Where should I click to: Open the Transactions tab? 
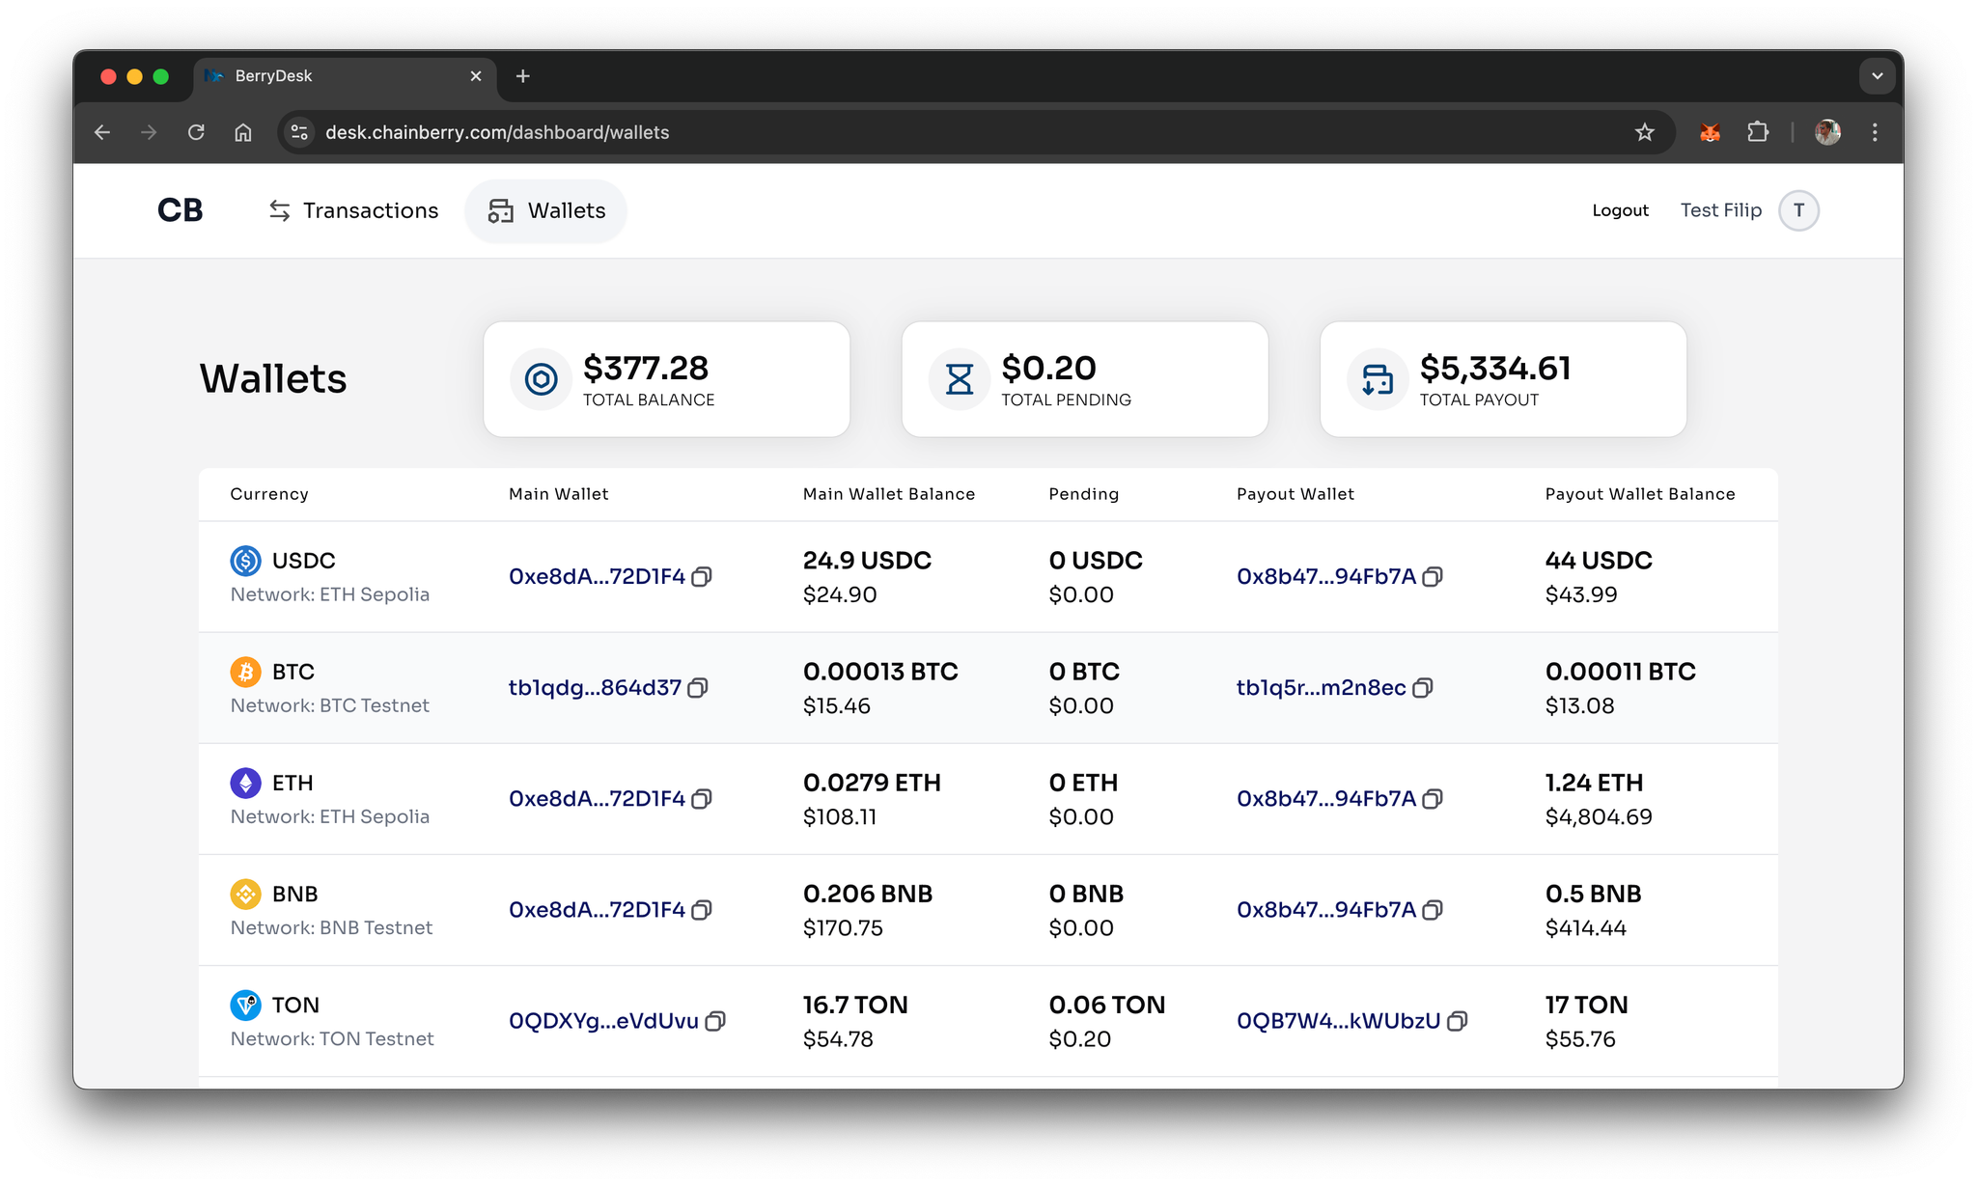353,210
